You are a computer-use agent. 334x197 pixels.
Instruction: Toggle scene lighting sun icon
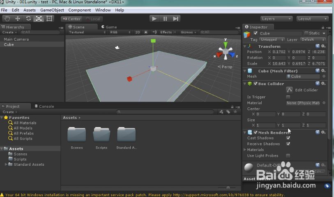[x=146, y=32]
